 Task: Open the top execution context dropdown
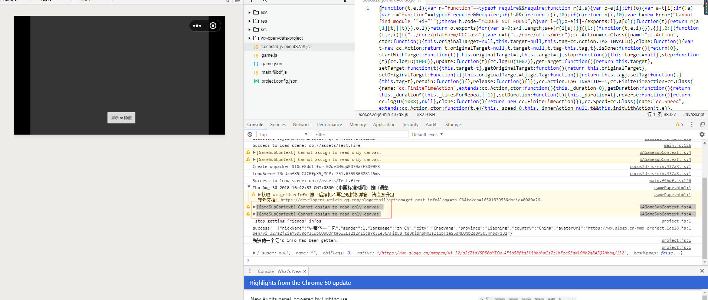click(284, 134)
